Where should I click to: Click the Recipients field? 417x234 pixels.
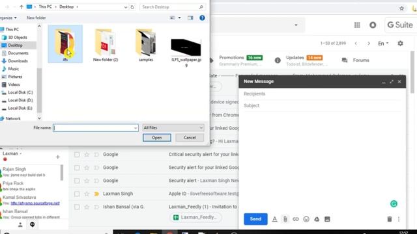click(322, 94)
